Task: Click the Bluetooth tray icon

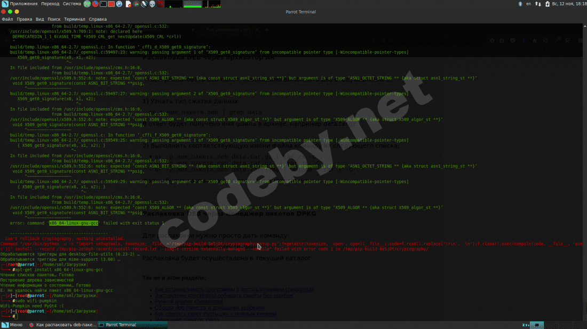Action: click(x=520, y=4)
